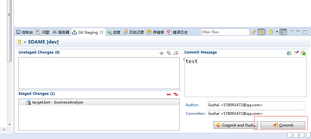
Task: Open the Git Staging view menu triangle
Action: tap(292, 31)
